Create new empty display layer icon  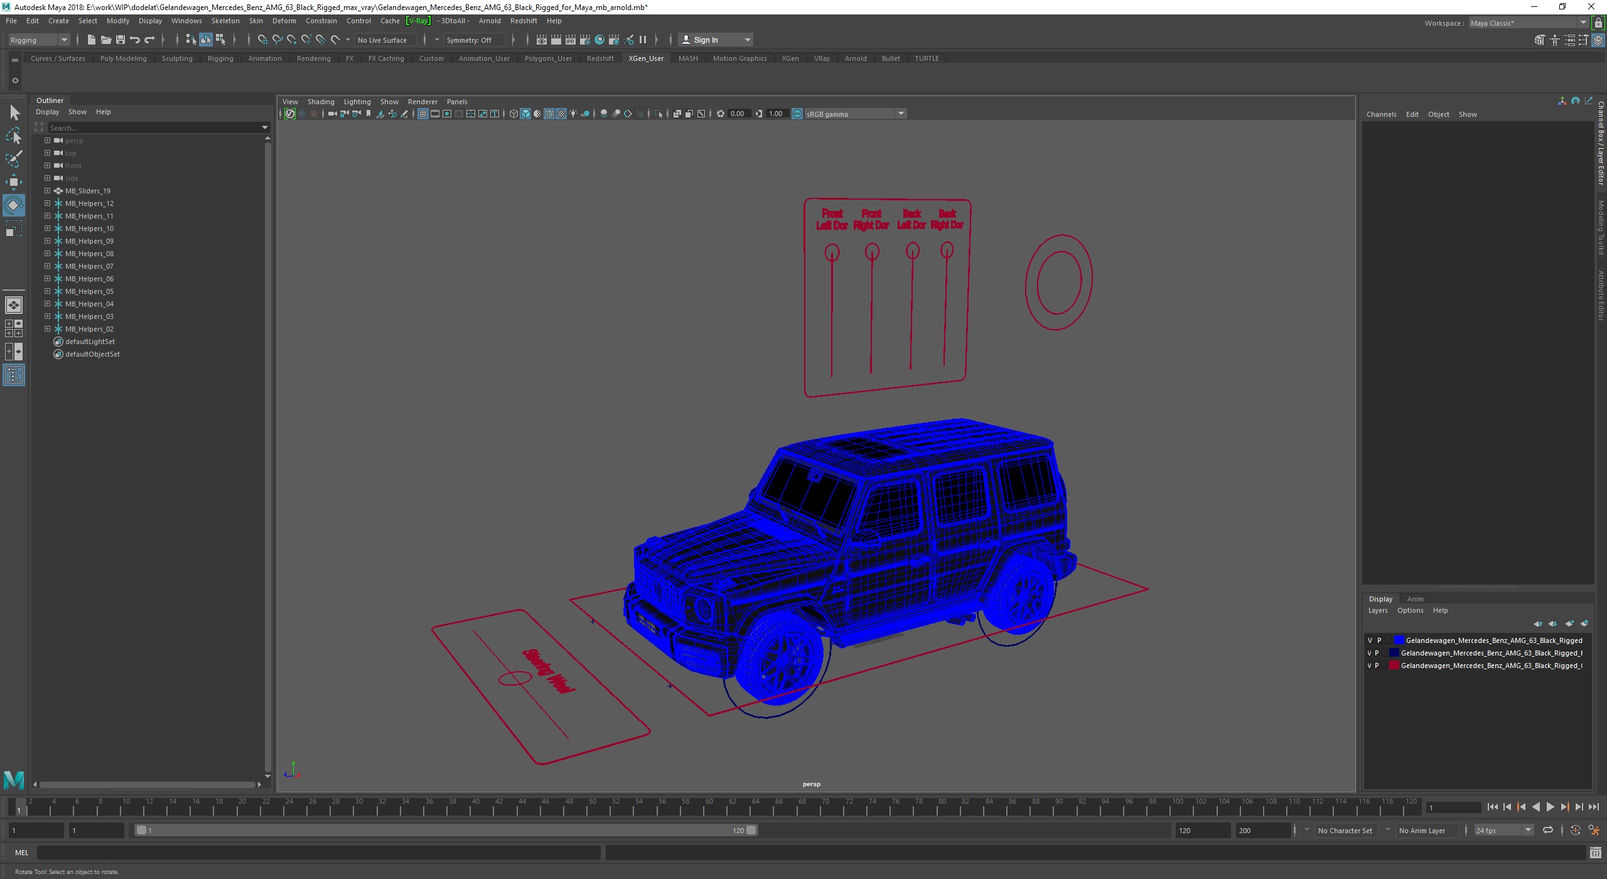coord(1569,623)
